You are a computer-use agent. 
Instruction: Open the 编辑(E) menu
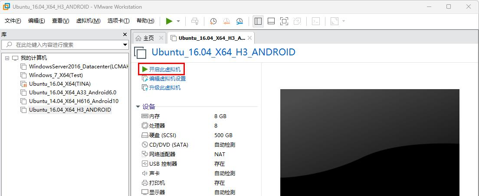[36, 21]
